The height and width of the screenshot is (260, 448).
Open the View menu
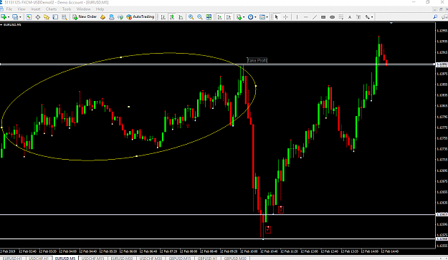pos(22,9)
